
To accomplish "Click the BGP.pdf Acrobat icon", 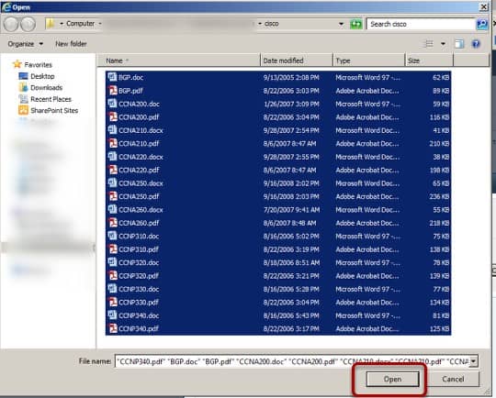I will point(113,91).
